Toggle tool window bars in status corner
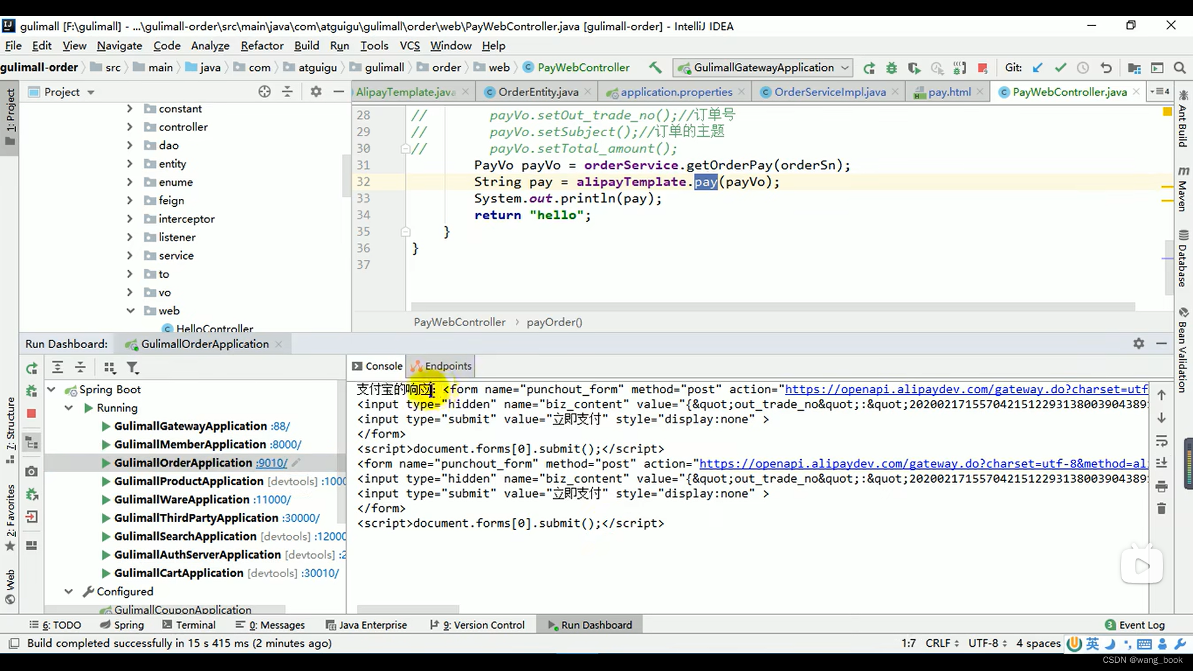1193x671 pixels. tap(14, 643)
